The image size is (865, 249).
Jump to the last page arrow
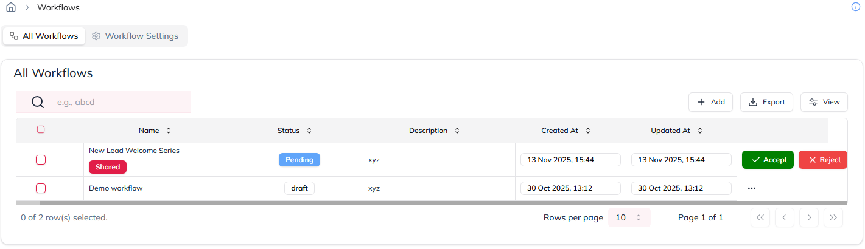coord(833,217)
